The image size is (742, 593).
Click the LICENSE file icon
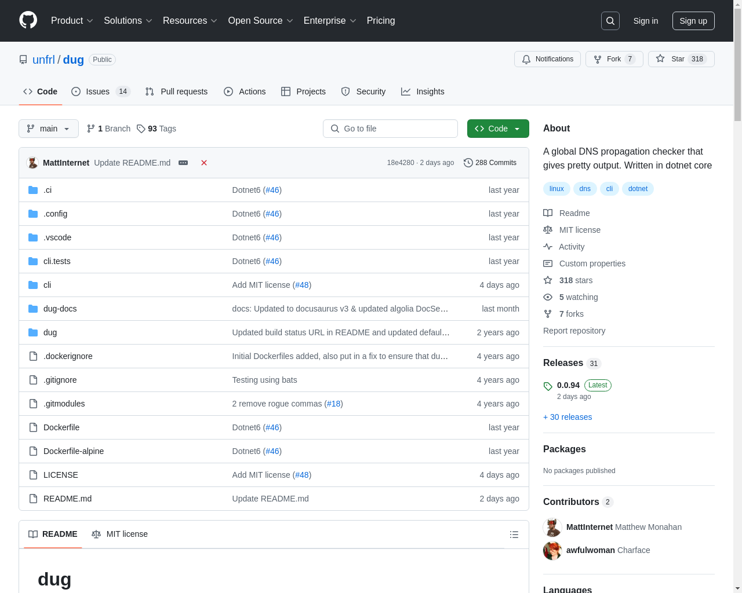coord(33,475)
